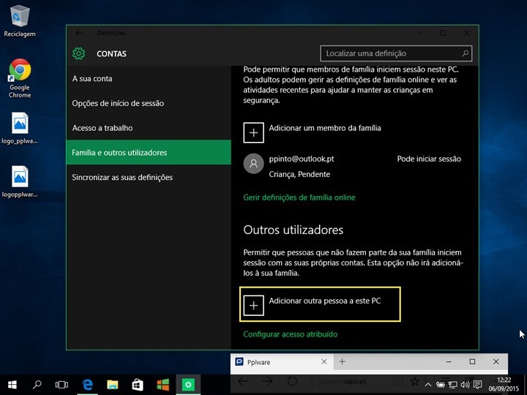Click Edge address bar pplware.sapo.pt
Viewport: 527px width, 395px height.
pyautogui.click(x=343, y=382)
